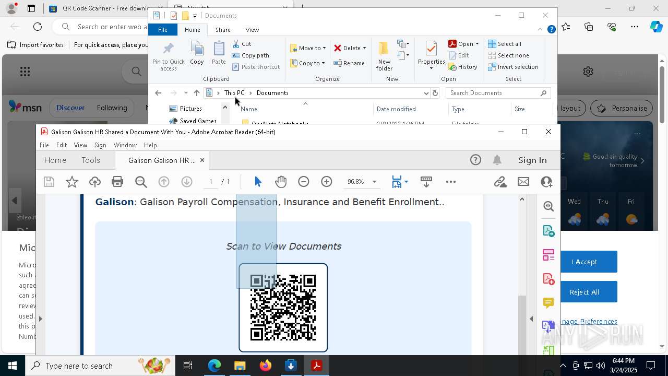Click Invert selection in Explorer ribbon

513,67
